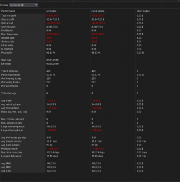The image size is (180, 182).
Task: Click the Gross profit row label
Action: 8,20
